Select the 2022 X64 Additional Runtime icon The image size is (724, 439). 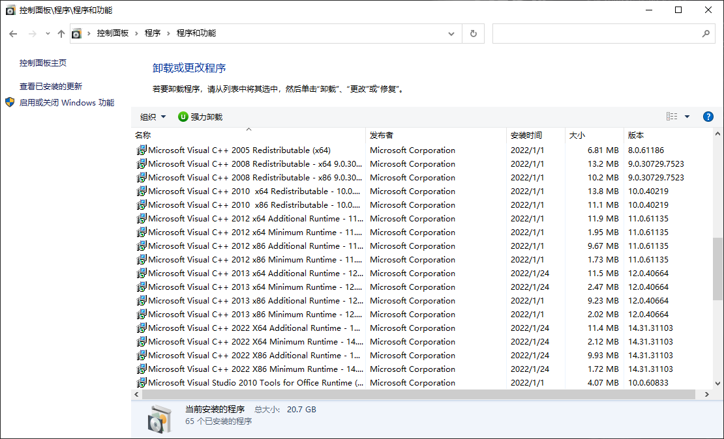[x=142, y=328]
